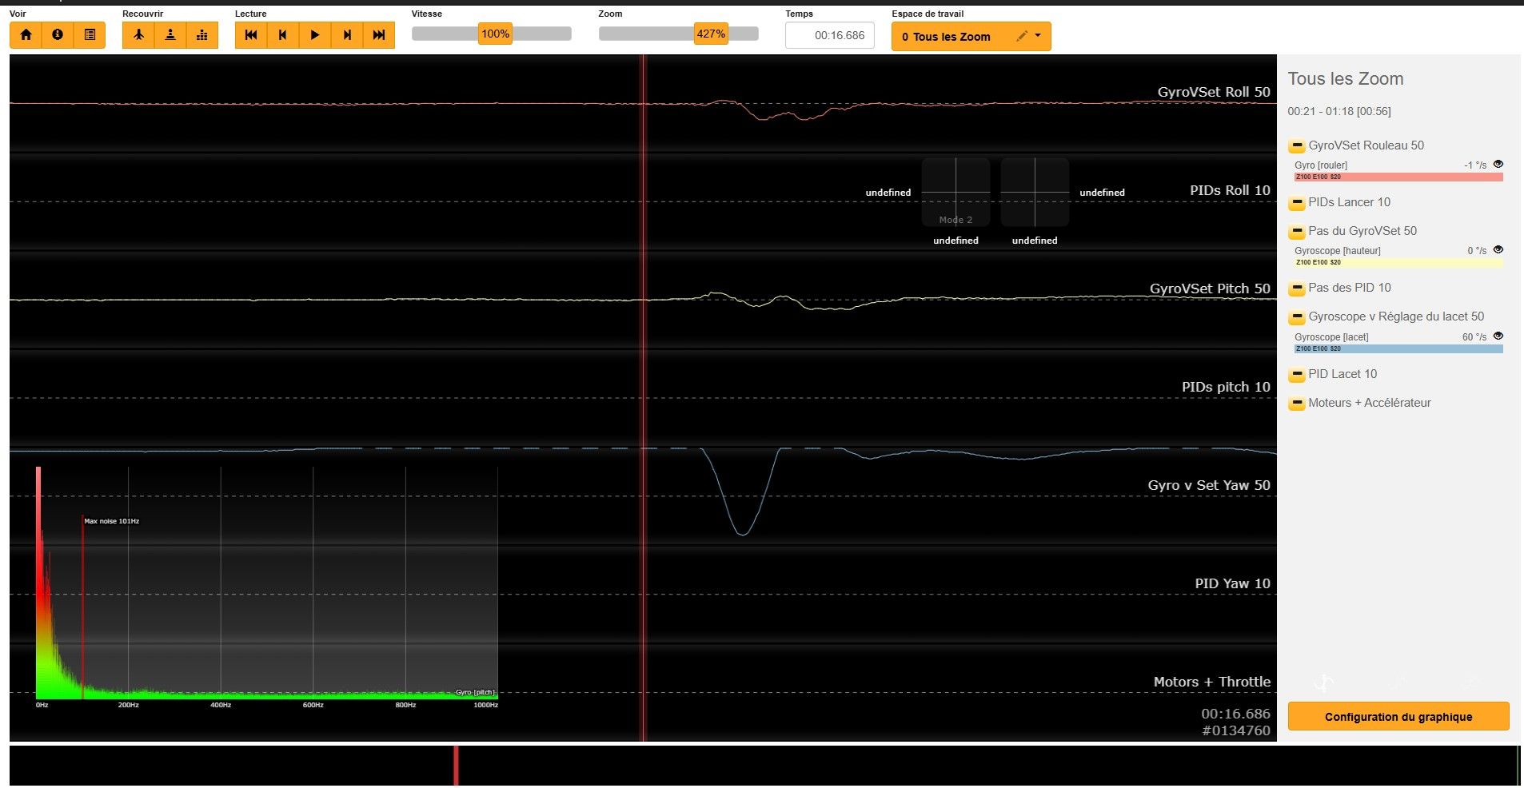Click the Configuration du graphique button
The width and height of the screenshot is (1524, 788).
[1398, 716]
